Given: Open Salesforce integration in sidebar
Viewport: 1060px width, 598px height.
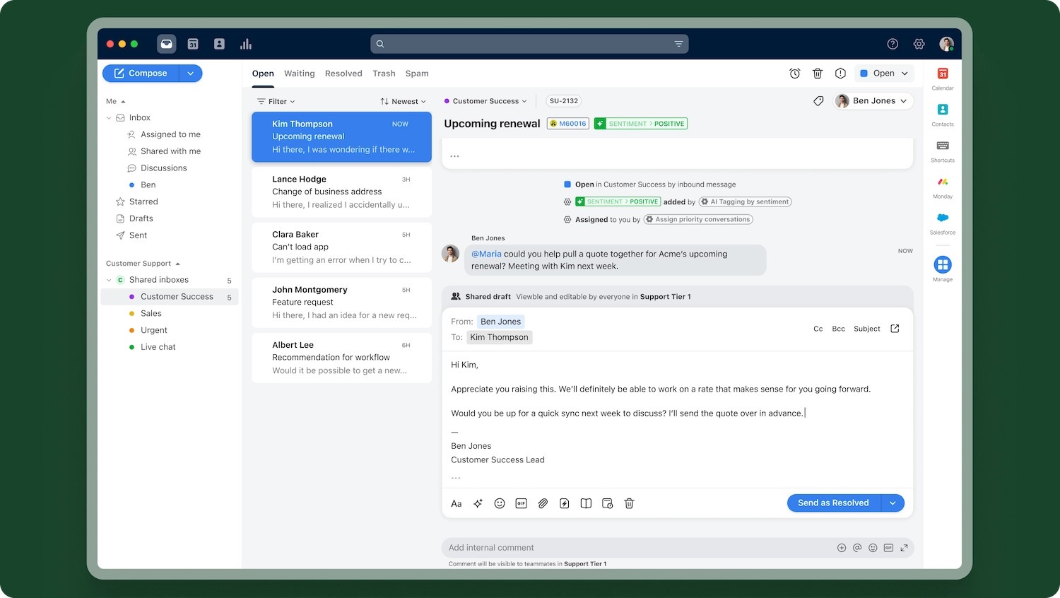Looking at the screenshot, I should point(943,223).
